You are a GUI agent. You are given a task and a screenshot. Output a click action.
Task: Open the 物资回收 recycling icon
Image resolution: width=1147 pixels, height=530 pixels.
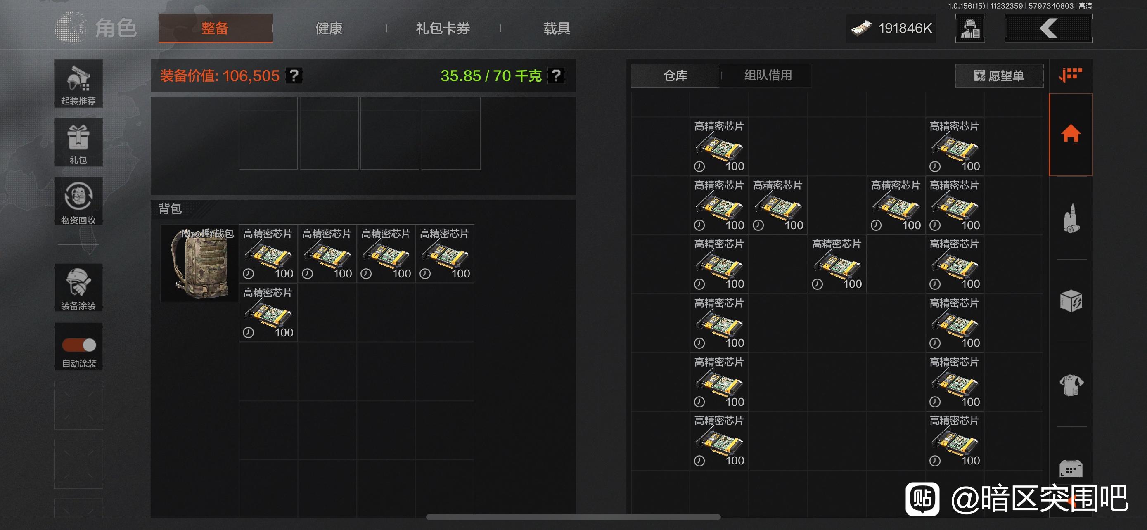tap(78, 201)
